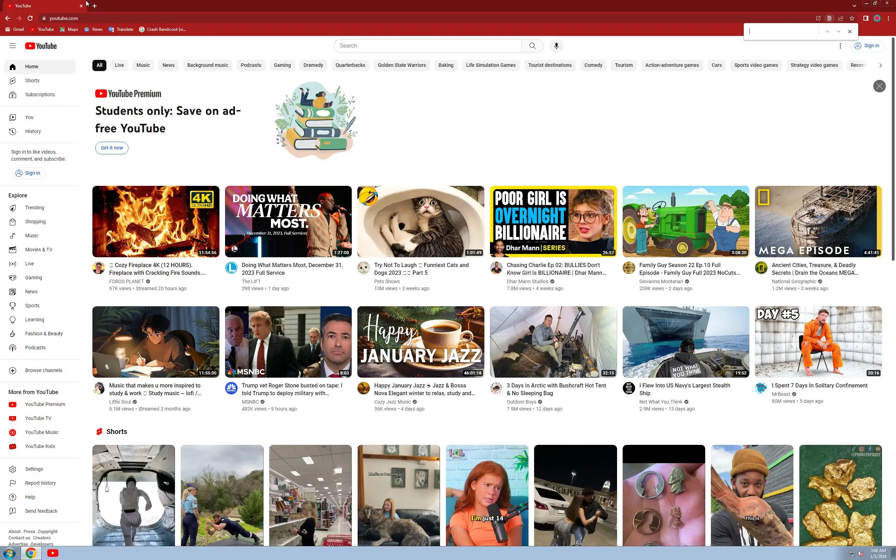Select the Live filter chip
This screenshot has height=560, width=896.
coord(119,65)
